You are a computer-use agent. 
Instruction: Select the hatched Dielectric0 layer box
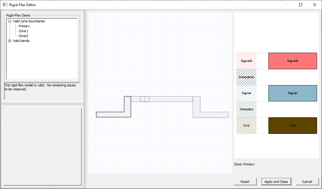[246, 77]
